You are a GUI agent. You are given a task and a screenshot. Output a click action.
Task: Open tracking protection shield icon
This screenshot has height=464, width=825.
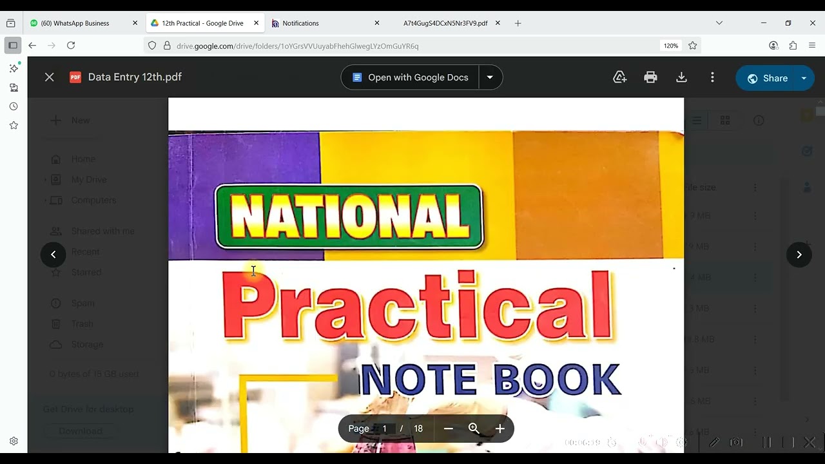[152, 46]
